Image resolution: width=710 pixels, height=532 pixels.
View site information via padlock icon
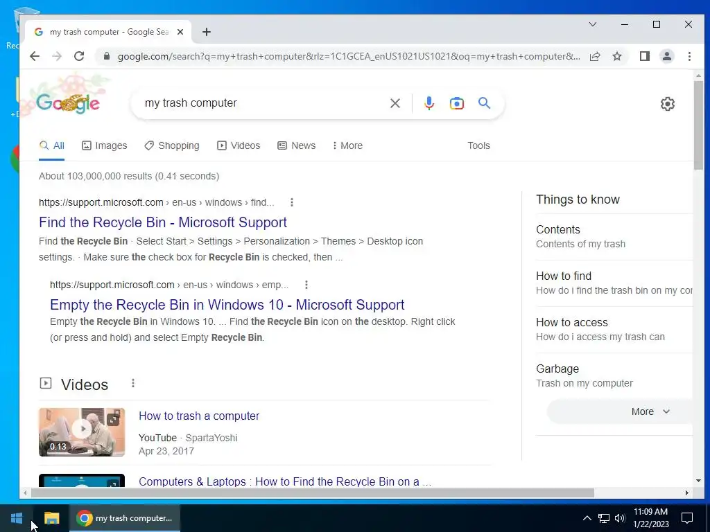point(107,56)
